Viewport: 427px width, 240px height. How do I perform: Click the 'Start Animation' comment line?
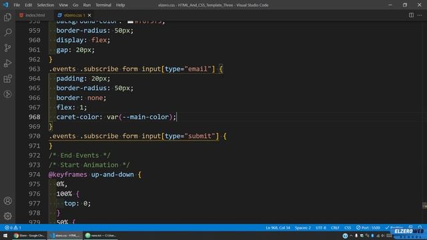89,165
